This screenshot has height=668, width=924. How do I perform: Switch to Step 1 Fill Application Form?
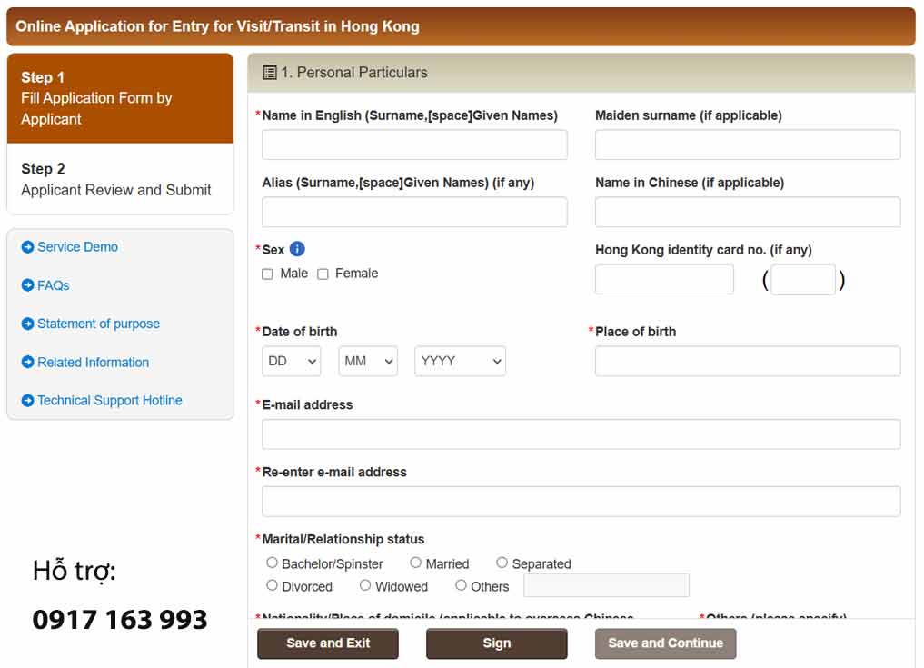pyautogui.click(x=120, y=98)
